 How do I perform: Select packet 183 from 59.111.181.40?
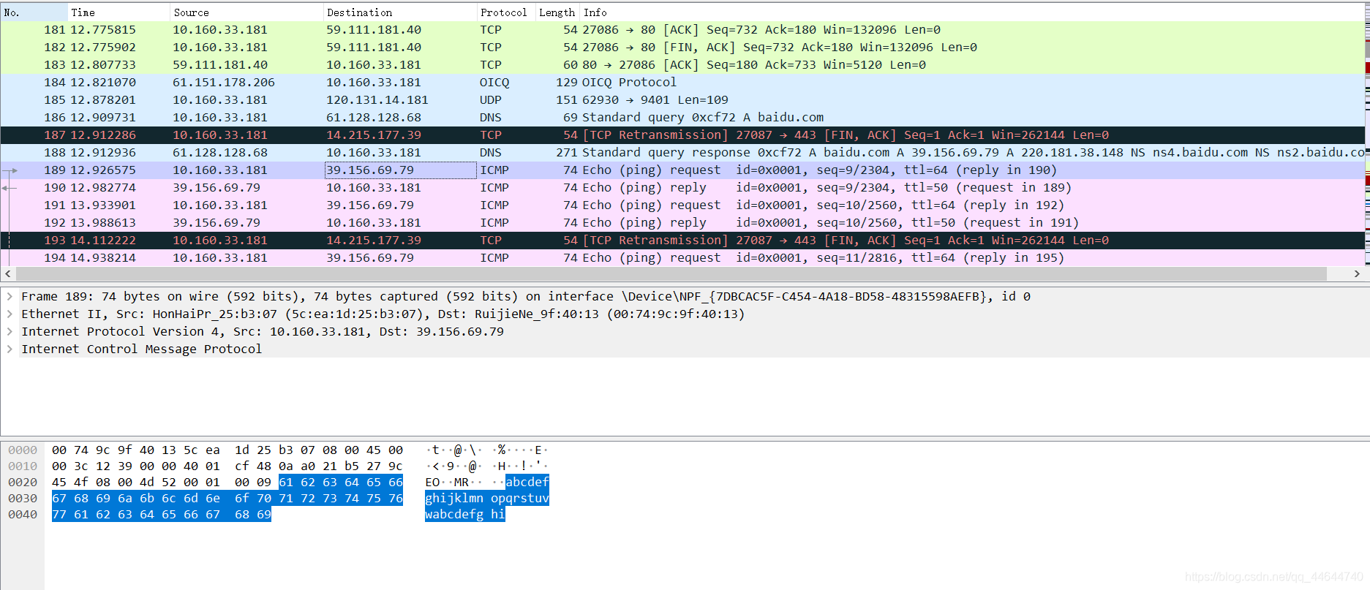(682, 65)
